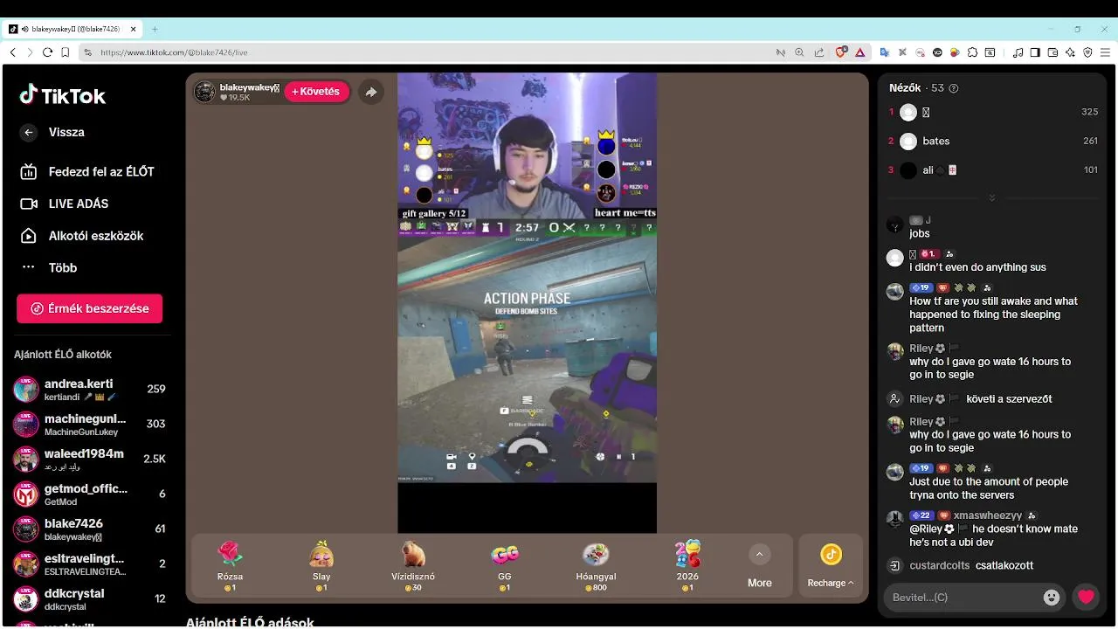This screenshot has width=1118, height=629.
Task: Open getmod_offic... recommended live creator
Action: [x=89, y=494]
